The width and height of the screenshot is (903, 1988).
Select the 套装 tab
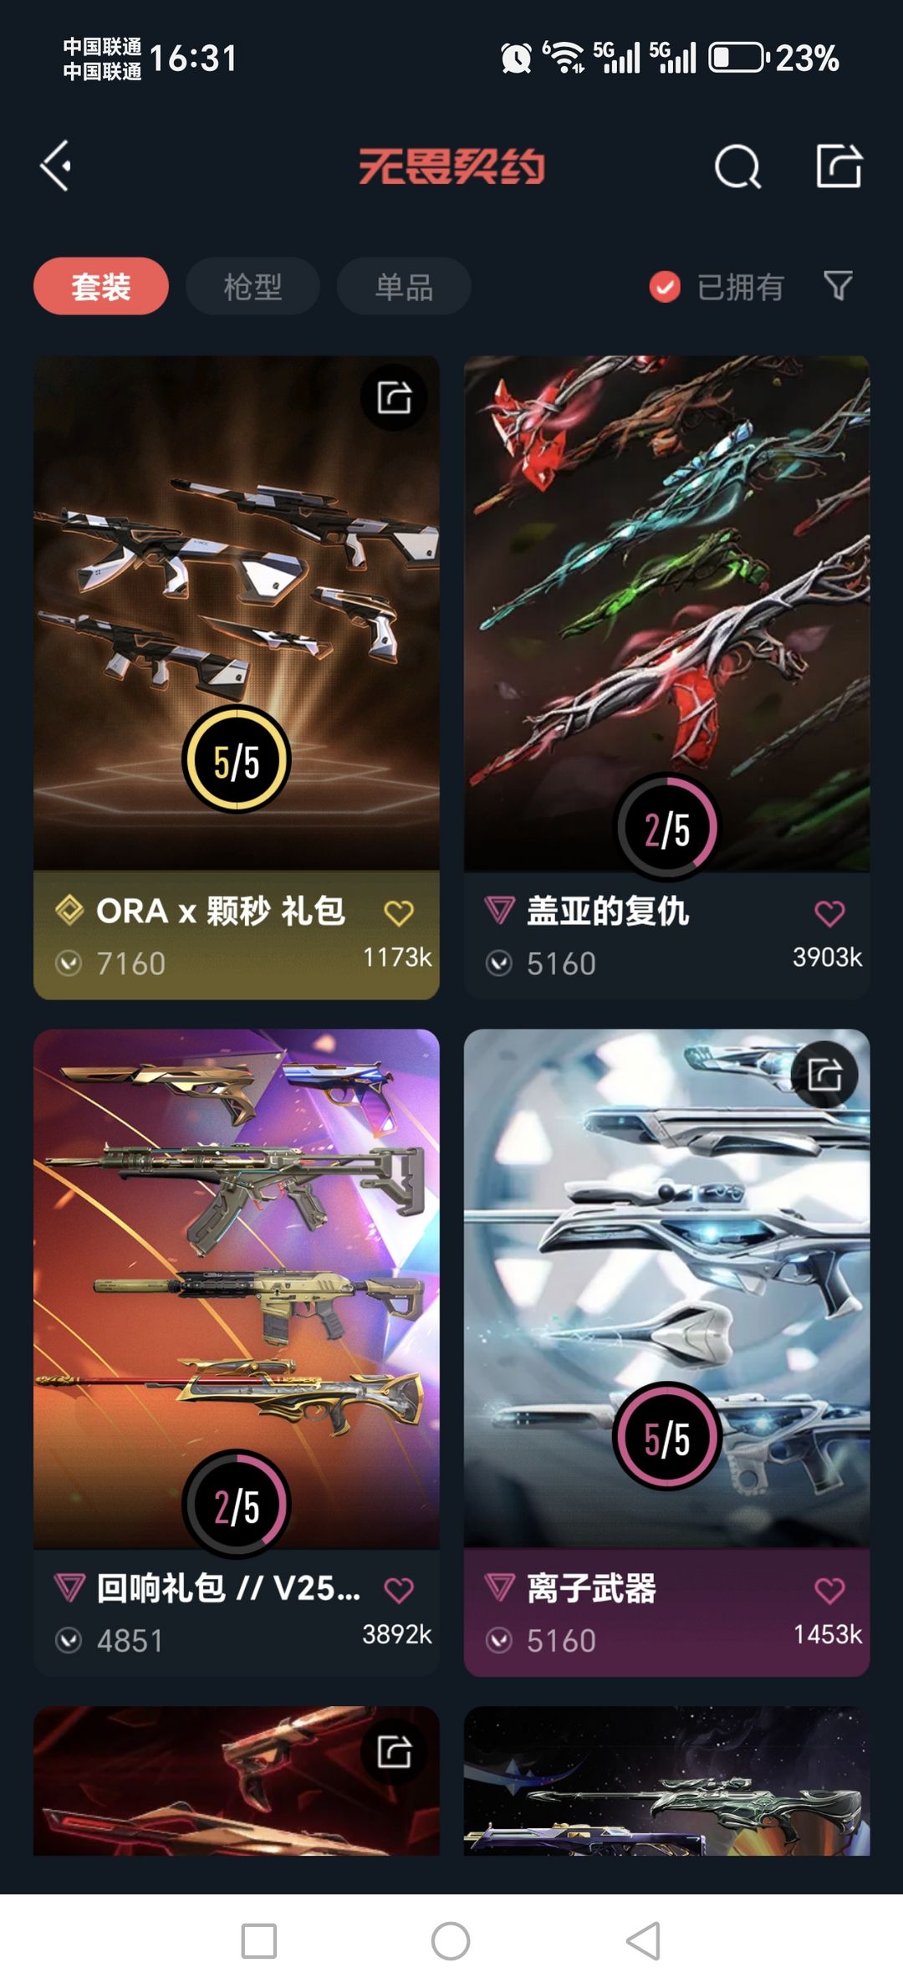coord(101,286)
